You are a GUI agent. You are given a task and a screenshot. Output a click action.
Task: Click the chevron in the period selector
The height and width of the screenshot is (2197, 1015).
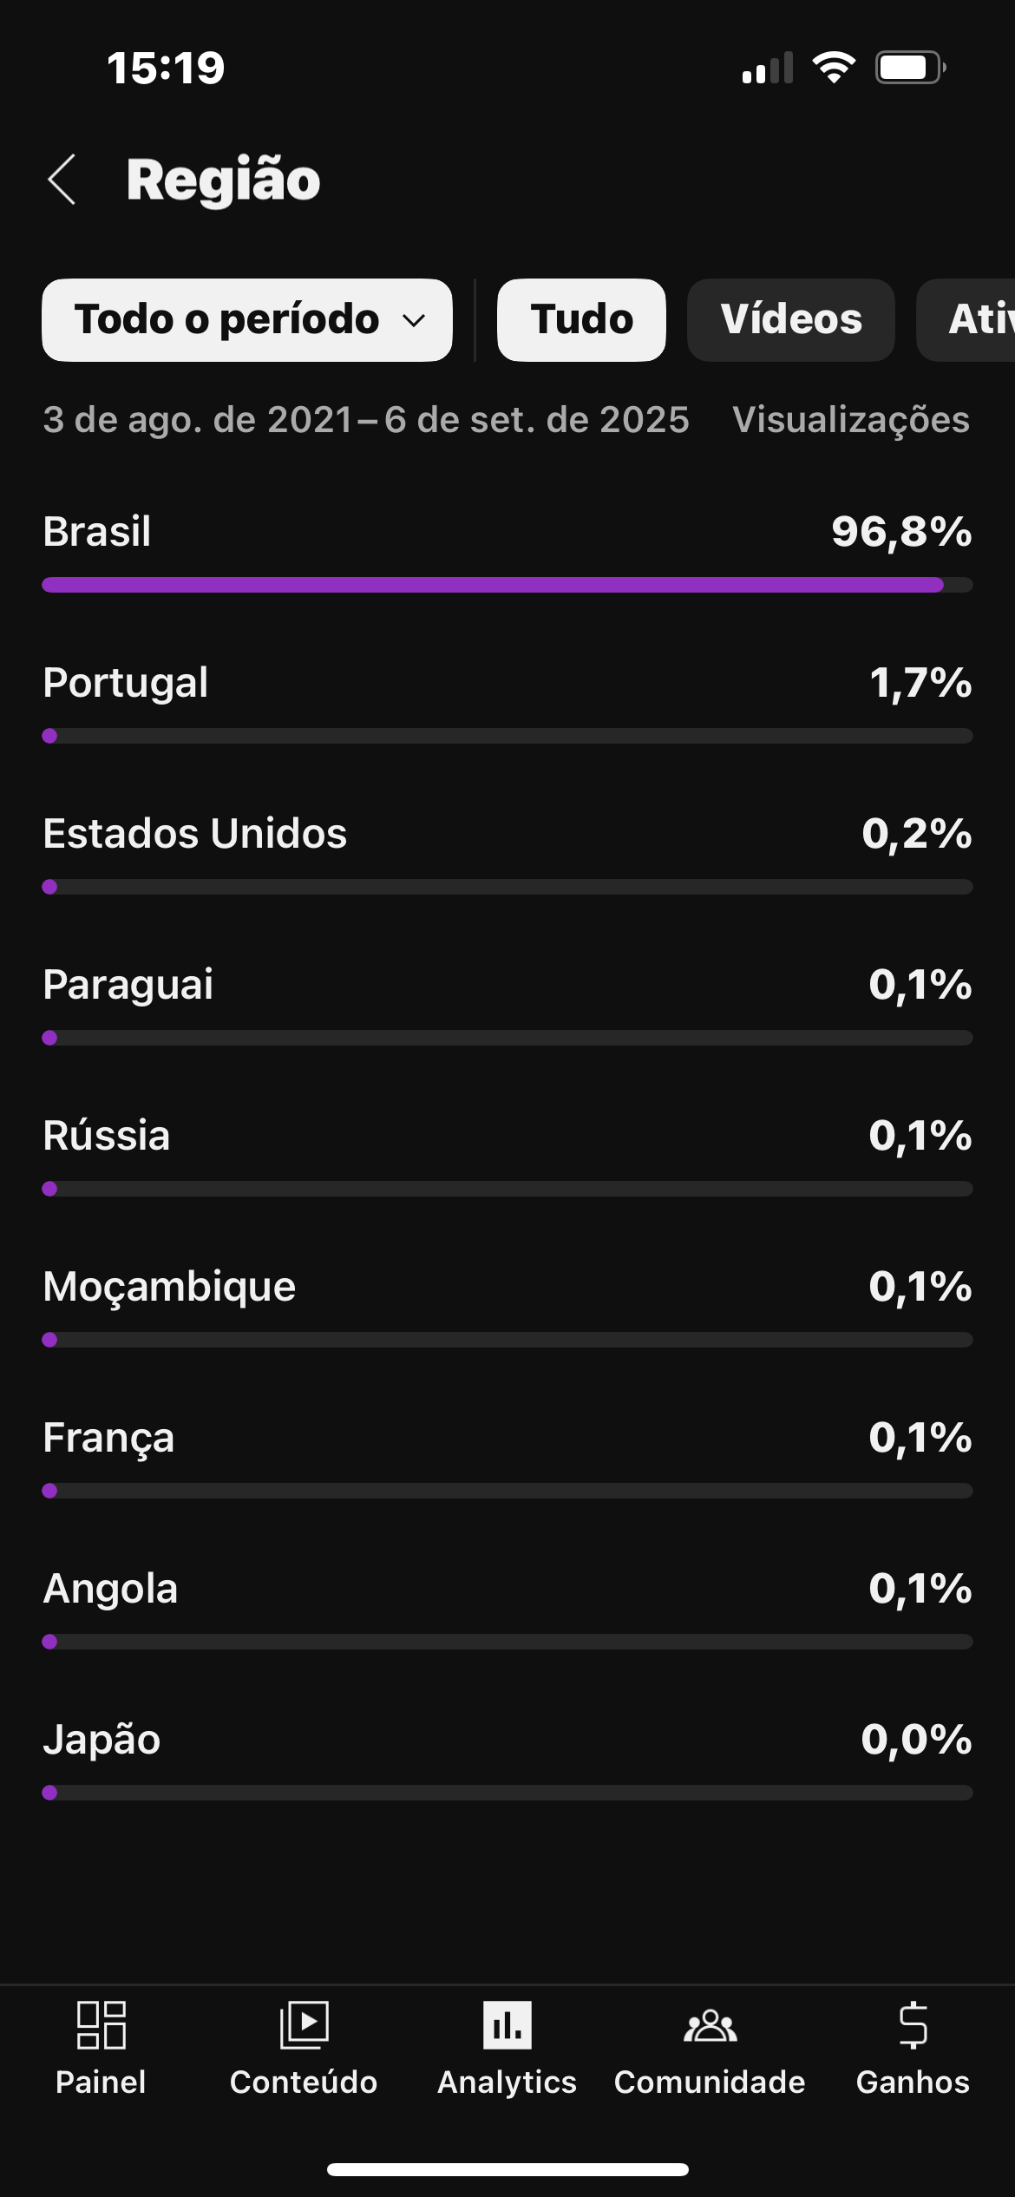tap(415, 320)
